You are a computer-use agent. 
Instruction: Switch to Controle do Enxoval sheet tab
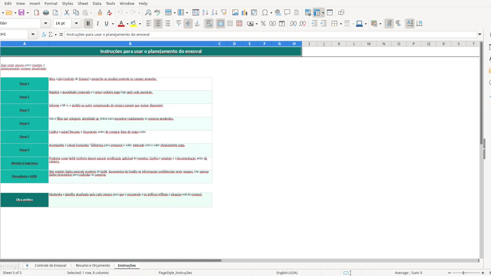[x=50, y=265]
